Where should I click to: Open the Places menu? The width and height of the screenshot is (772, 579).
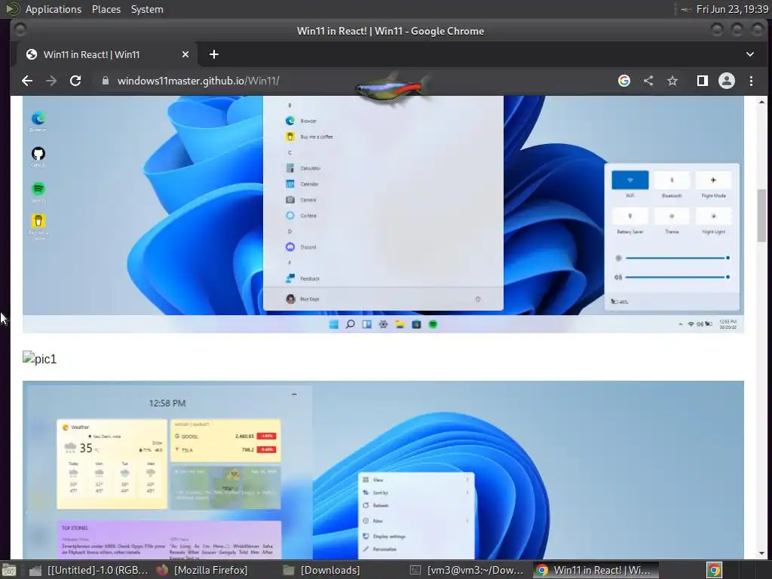(106, 9)
